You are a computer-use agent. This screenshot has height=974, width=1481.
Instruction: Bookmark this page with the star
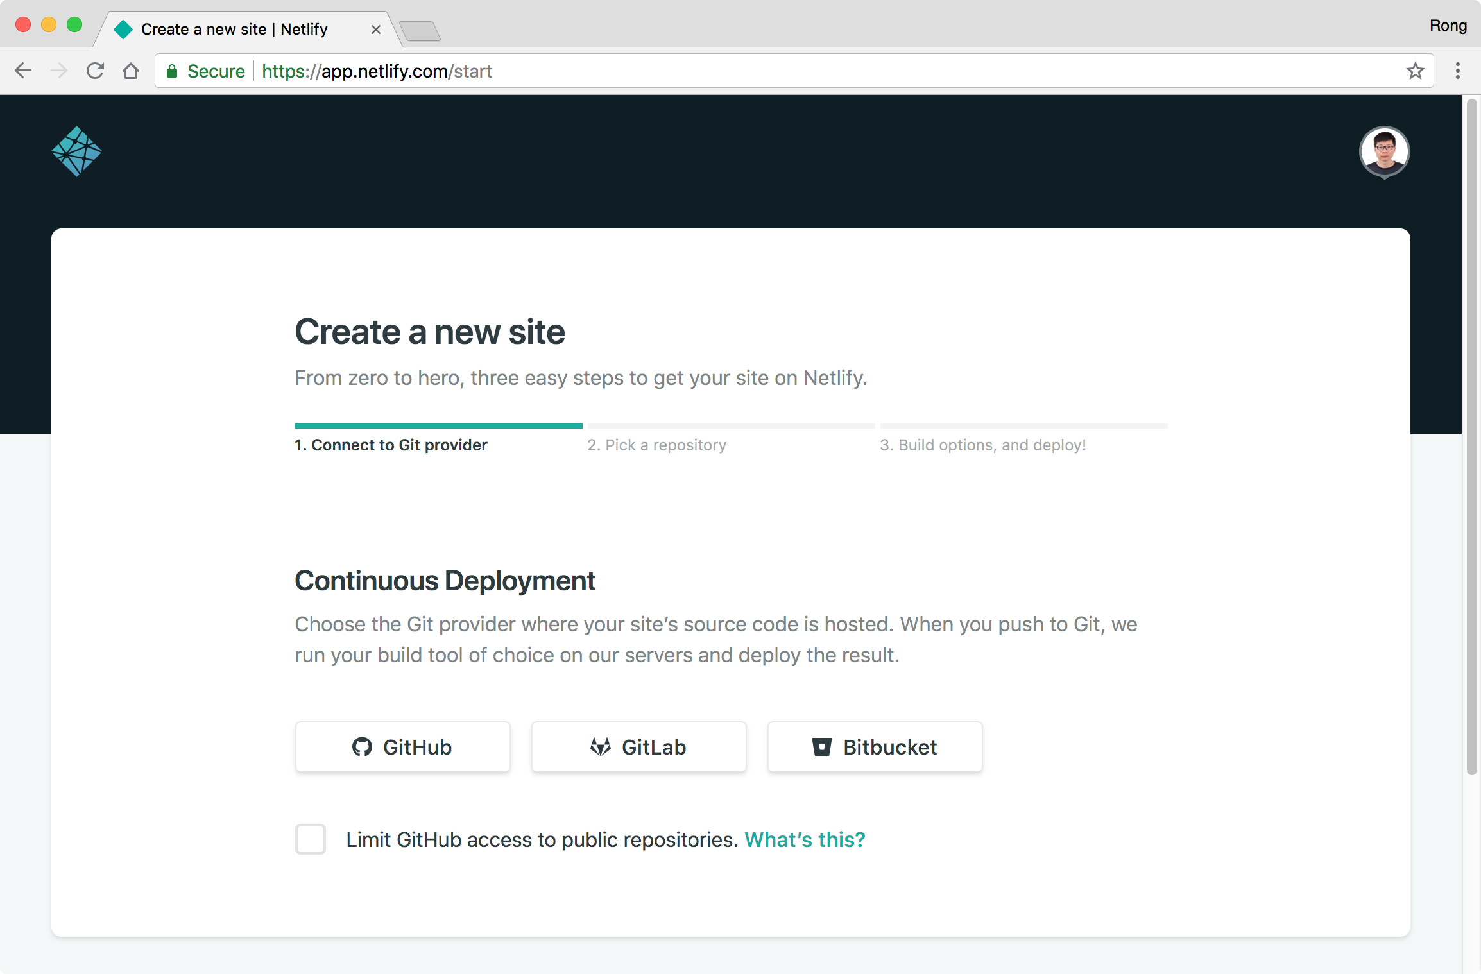(1415, 71)
